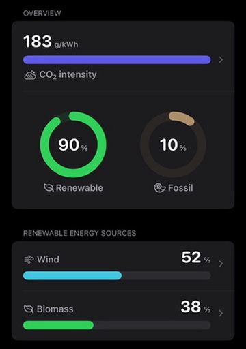Select the Fossil label

point(180,188)
